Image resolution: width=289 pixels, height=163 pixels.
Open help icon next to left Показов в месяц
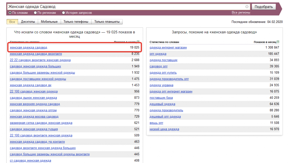click(x=138, y=42)
